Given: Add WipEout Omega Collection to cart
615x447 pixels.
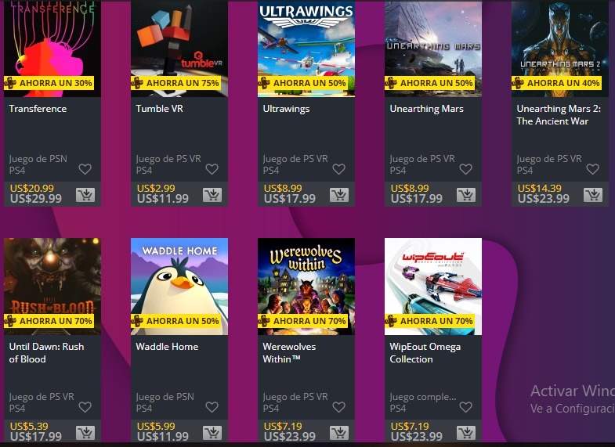Looking at the screenshot, I should [466, 432].
